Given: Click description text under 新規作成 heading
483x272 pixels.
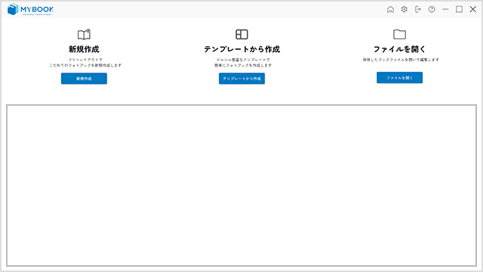Looking at the screenshot, I should tap(85, 62).
